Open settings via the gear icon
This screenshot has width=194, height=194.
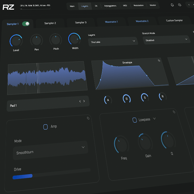tap(180, 5)
